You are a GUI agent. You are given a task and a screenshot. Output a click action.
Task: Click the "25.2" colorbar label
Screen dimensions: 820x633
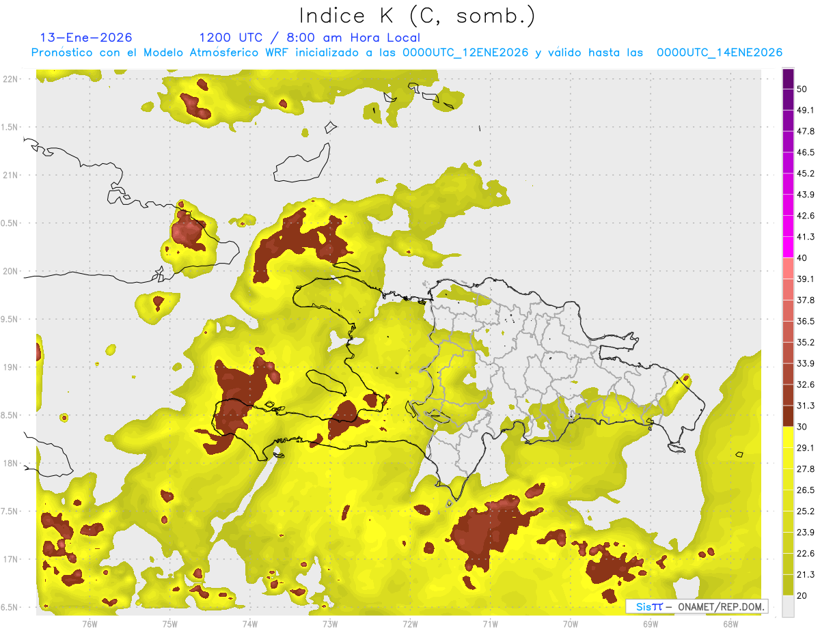806,511
